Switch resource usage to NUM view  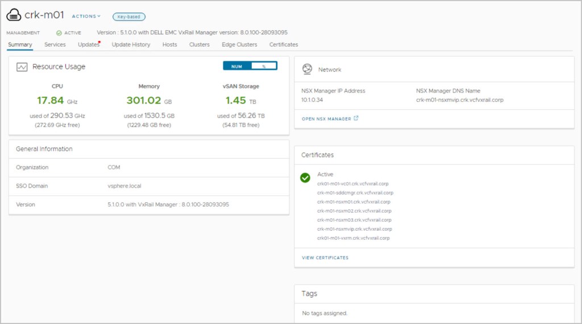pyautogui.click(x=237, y=66)
